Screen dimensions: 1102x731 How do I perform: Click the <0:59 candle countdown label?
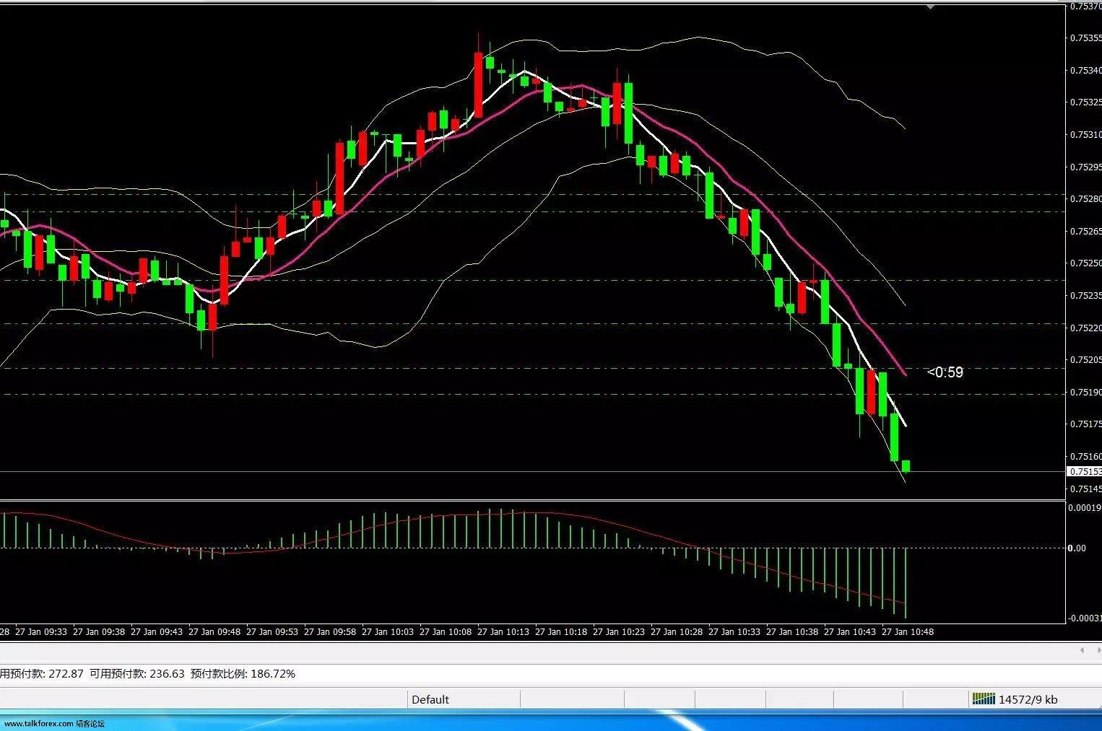pyautogui.click(x=945, y=372)
